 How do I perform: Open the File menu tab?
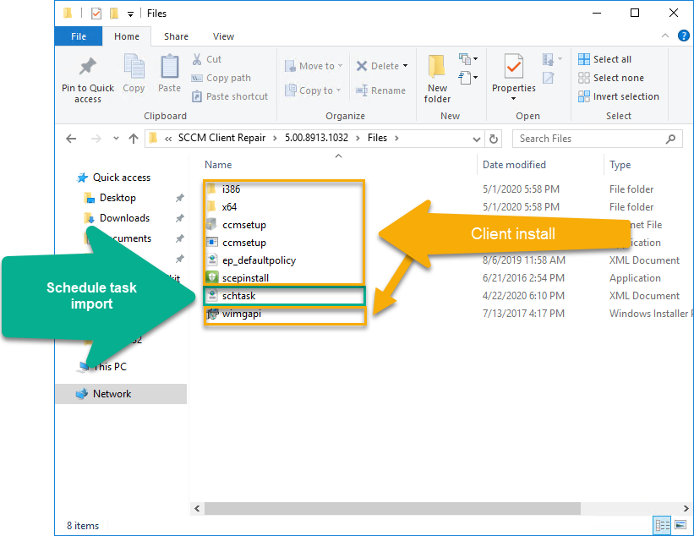79,36
